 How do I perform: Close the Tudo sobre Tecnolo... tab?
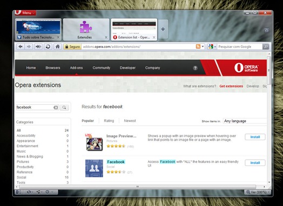(x=58, y=37)
